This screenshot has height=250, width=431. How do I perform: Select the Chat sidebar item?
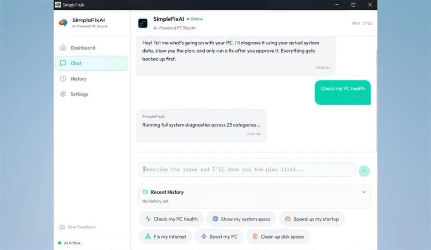(92, 63)
